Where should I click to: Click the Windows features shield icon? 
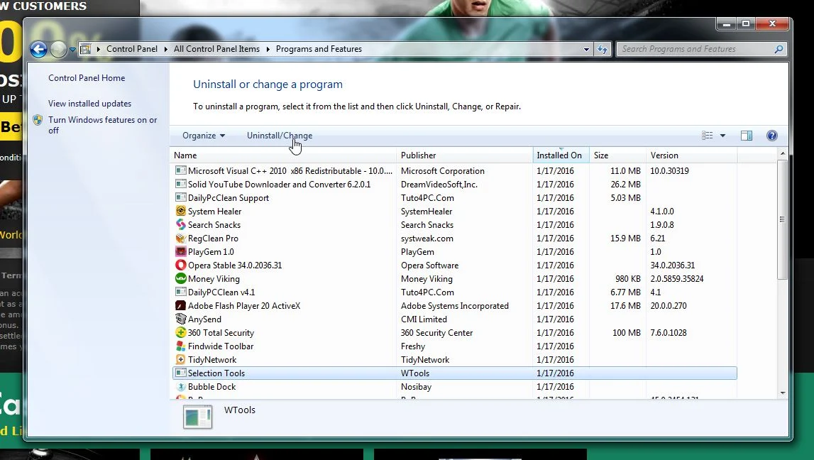tap(38, 121)
